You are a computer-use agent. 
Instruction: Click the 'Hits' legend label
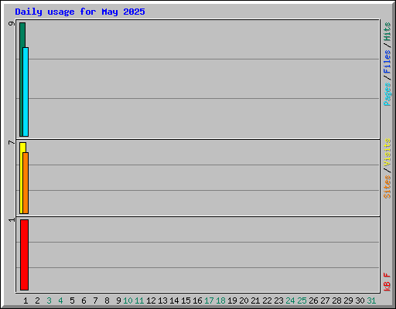pos(387,32)
